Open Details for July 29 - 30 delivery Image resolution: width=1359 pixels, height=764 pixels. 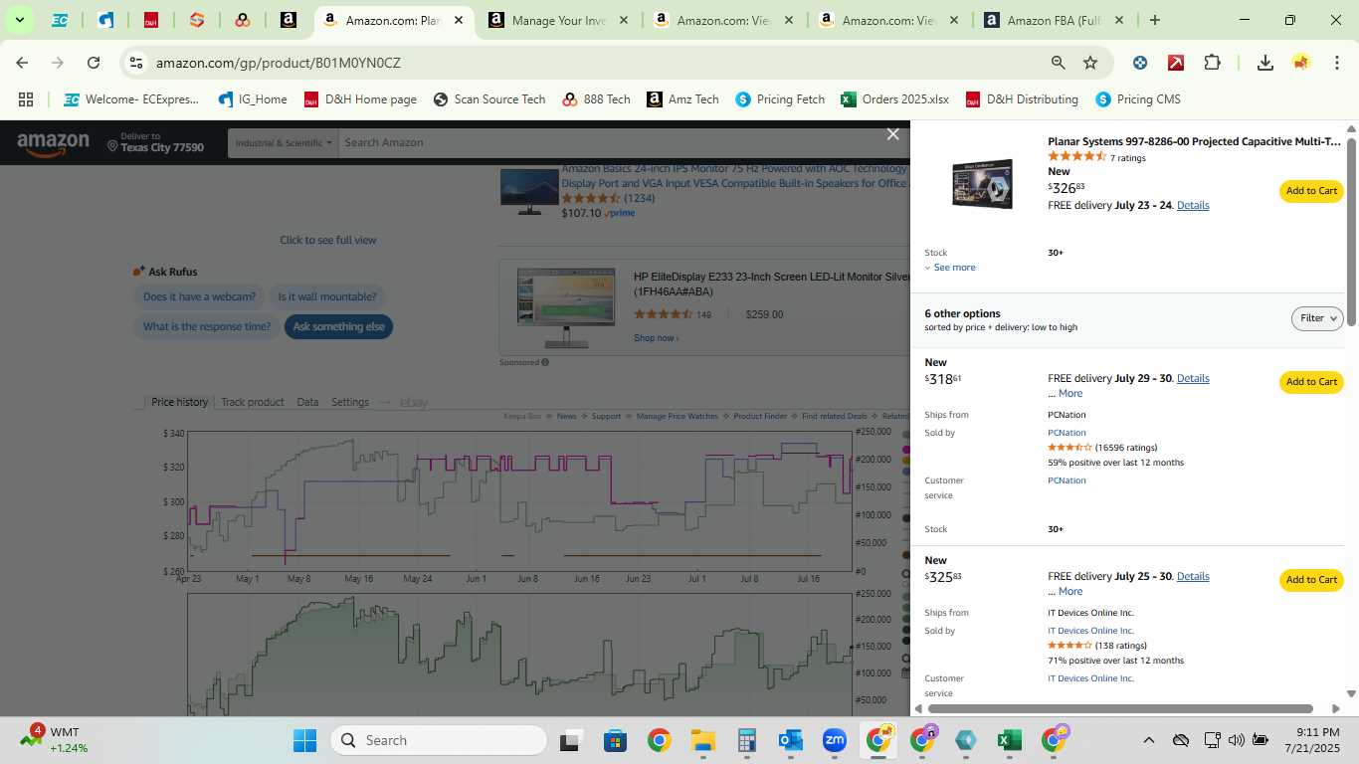[1193, 378]
